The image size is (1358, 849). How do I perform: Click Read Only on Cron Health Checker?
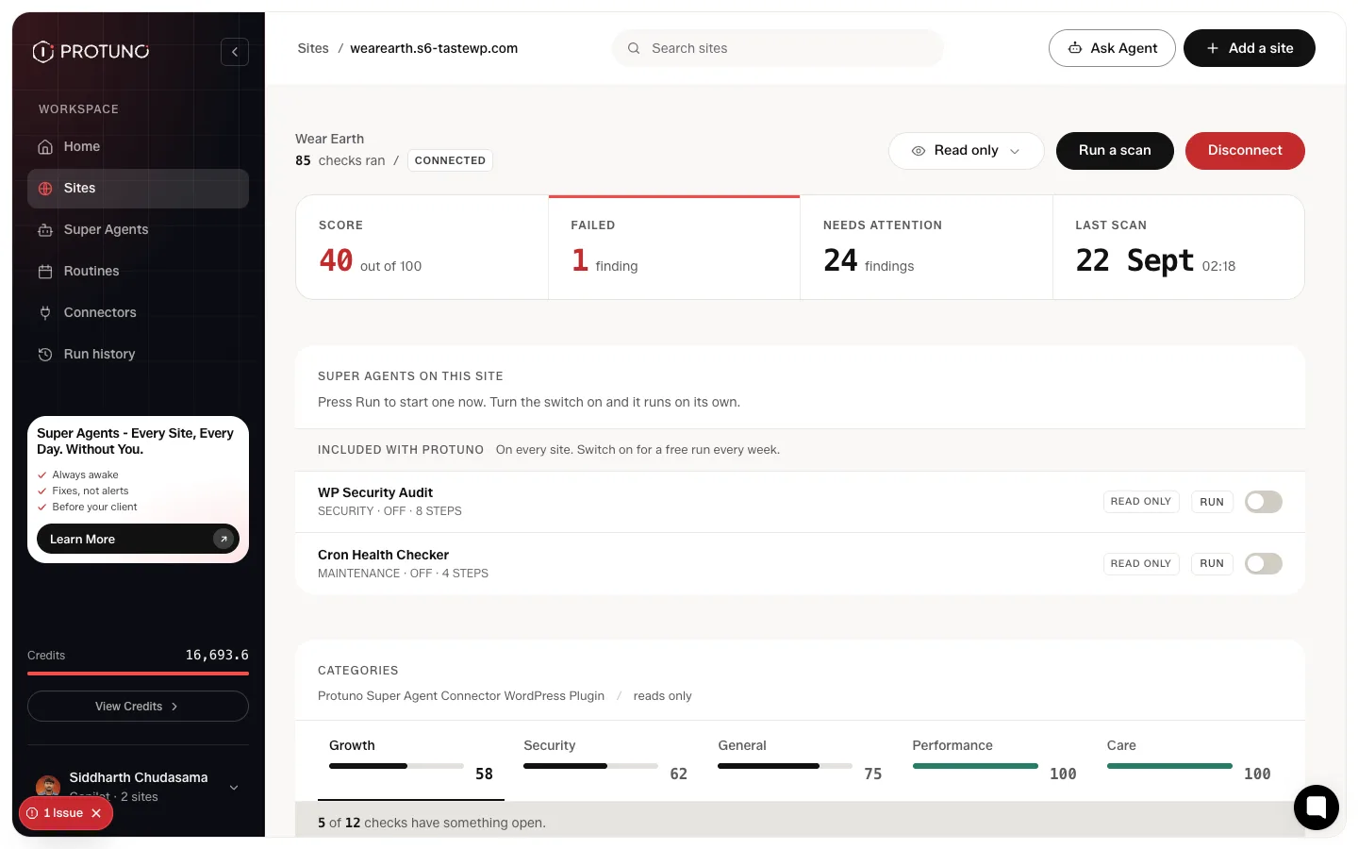(x=1141, y=564)
